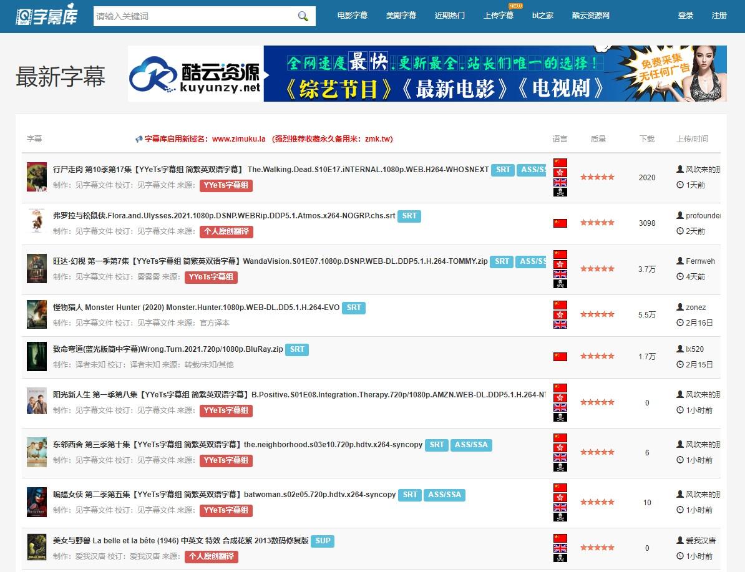Click the 字幕库 site logo
The height and width of the screenshot is (572, 745).
47,16
